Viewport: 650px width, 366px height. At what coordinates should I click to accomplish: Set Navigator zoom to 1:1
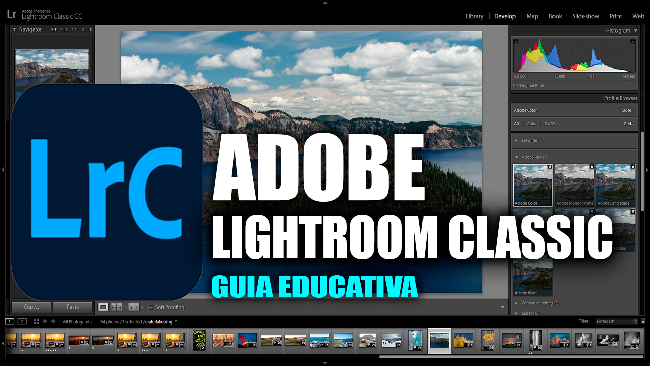click(x=74, y=29)
